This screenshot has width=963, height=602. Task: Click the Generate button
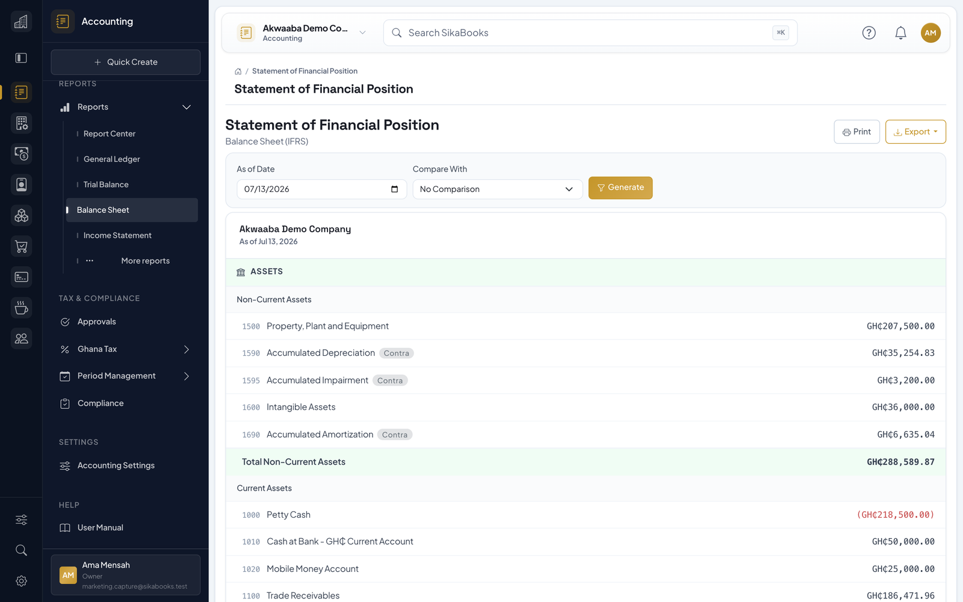tap(621, 188)
